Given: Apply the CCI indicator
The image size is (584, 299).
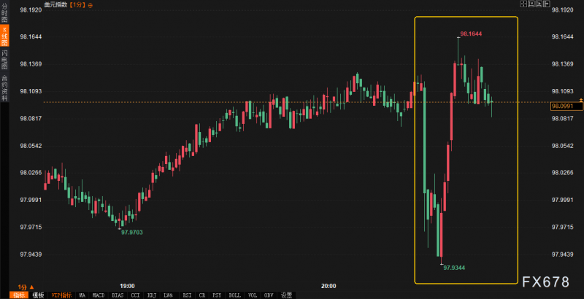Looking at the screenshot, I should 135,295.
